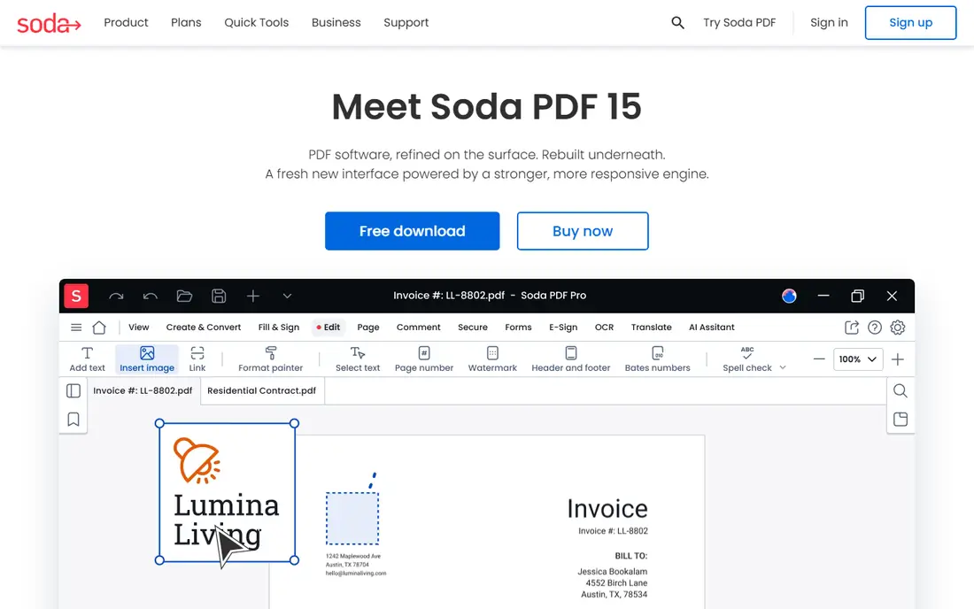The height and width of the screenshot is (609, 974).
Task: Click the Header and footer tool
Action: coord(570,359)
